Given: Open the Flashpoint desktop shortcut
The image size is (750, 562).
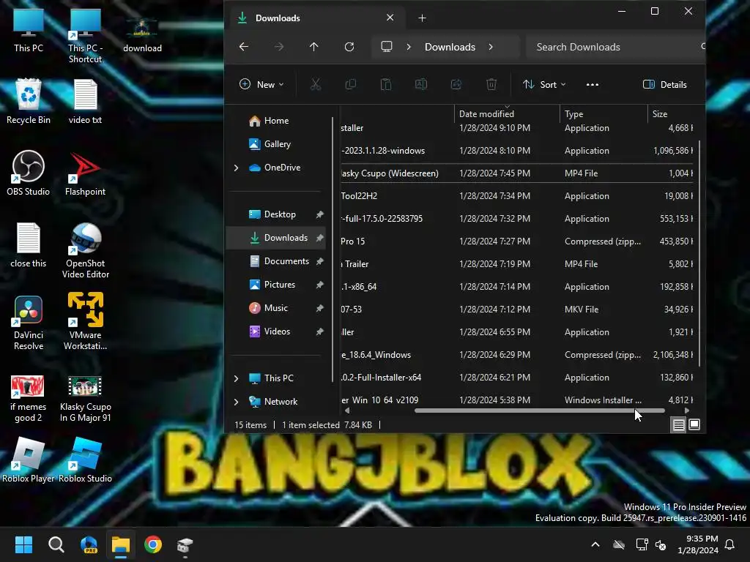Looking at the screenshot, I should pyautogui.click(x=85, y=174).
